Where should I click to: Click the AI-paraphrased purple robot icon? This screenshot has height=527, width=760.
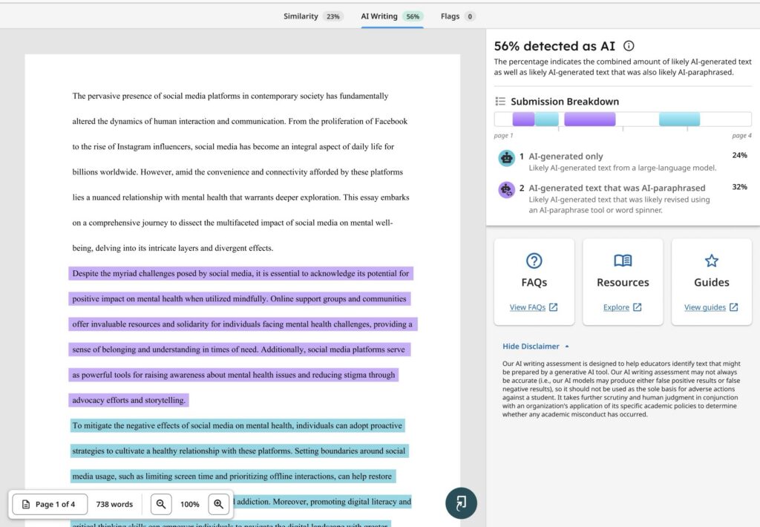pos(506,189)
